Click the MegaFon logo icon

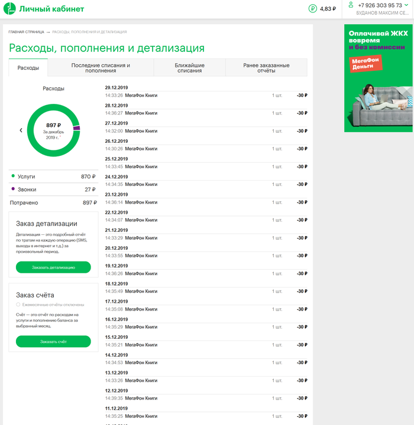tap(10, 9)
